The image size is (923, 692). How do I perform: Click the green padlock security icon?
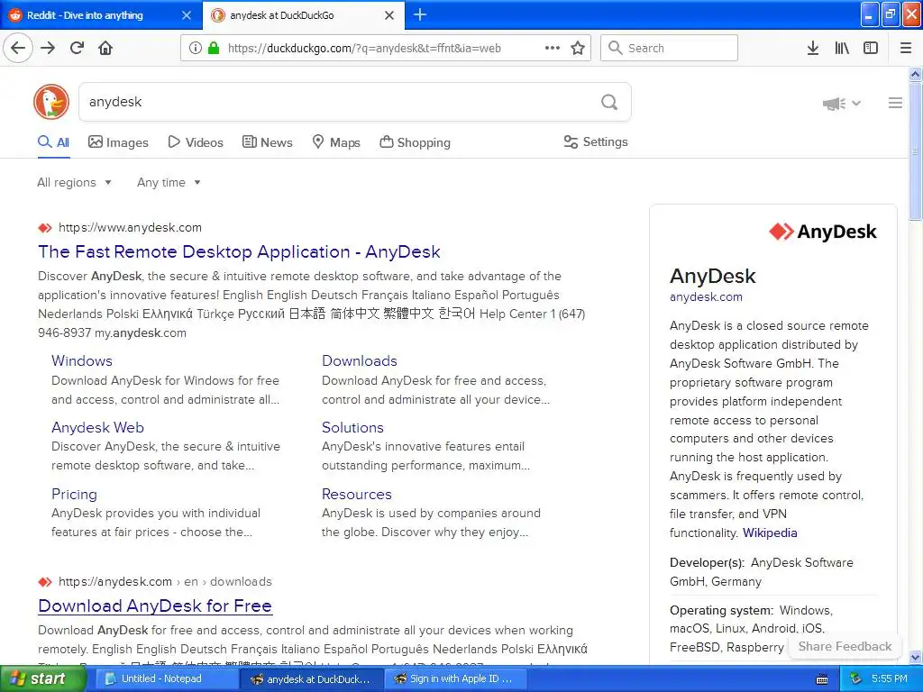click(213, 49)
